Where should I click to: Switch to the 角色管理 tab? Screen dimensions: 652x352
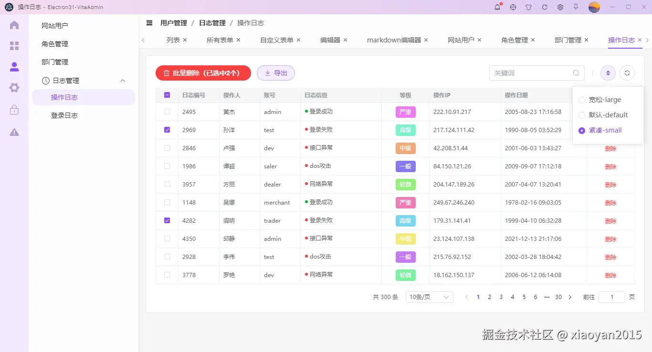tap(514, 40)
